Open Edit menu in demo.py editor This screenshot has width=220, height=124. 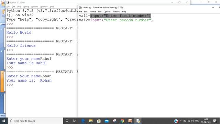click(86, 12)
